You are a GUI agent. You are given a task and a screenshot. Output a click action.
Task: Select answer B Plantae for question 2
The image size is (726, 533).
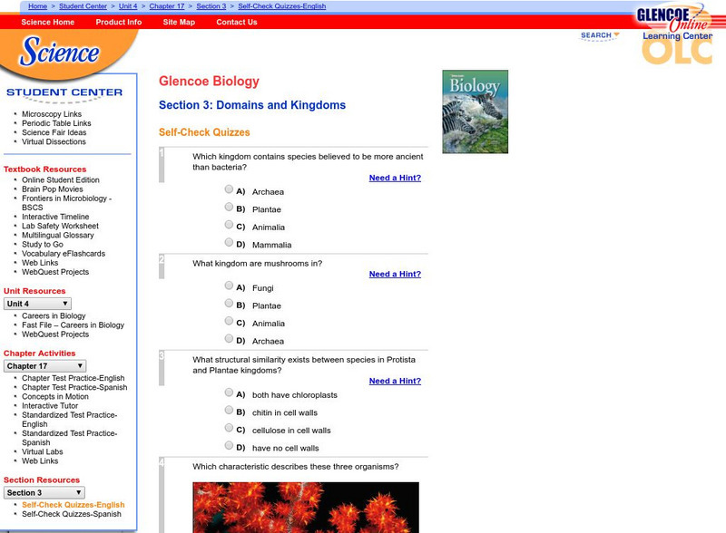(x=229, y=303)
